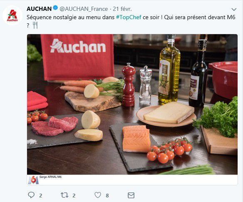Click the @AUCHAN_France handle
Image resolution: width=243 pixels, height=202 pixels.
pos(84,9)
